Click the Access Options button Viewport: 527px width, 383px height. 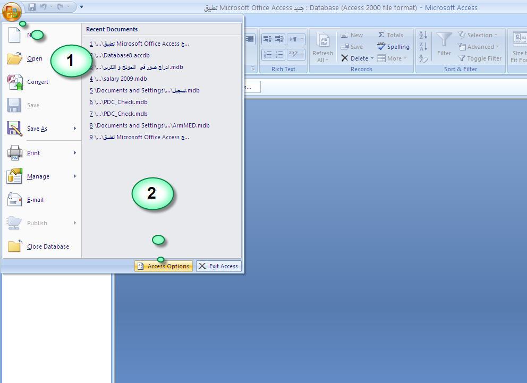pos(164,266)
